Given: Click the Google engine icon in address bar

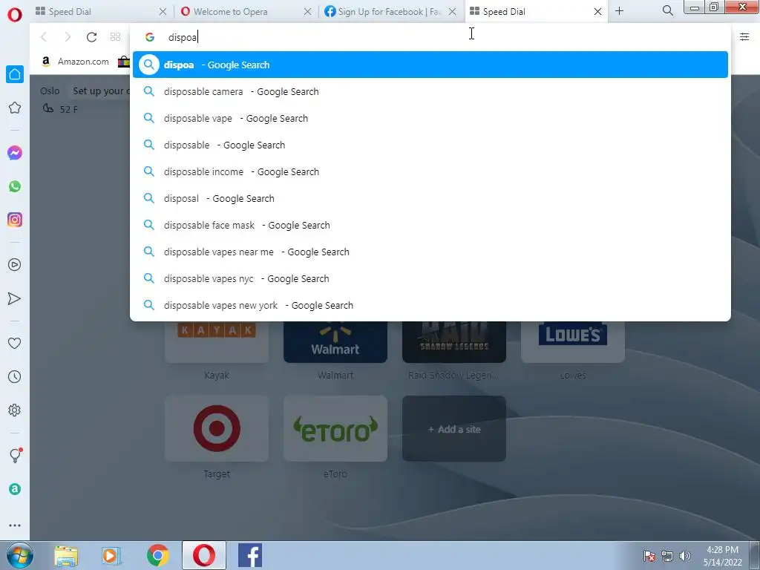Looking at the screenshot, I should point(150,37).
